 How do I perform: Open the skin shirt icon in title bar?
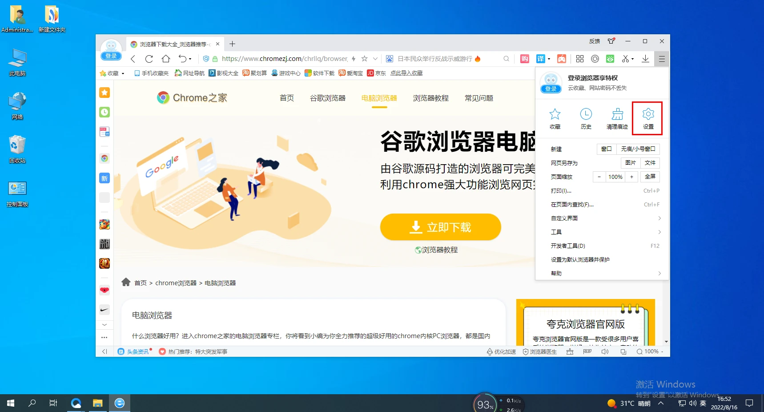coord(611,41)
